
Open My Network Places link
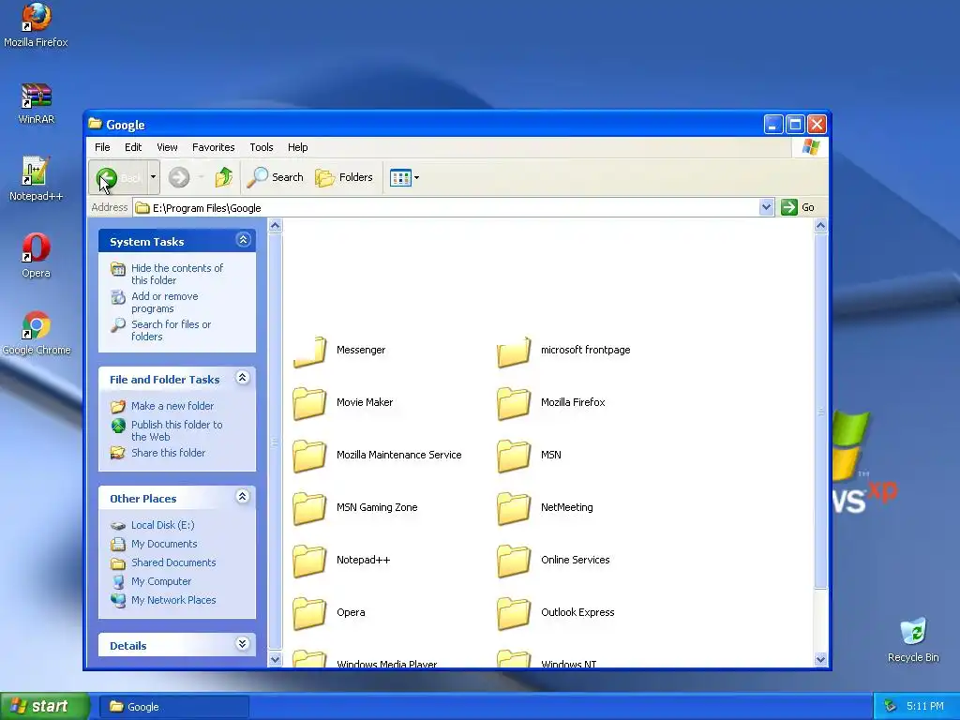click(x=173, y=600)
